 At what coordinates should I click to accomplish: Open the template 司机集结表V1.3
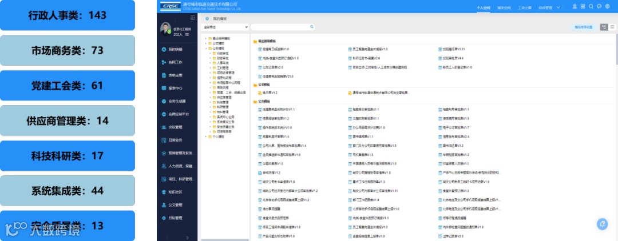(363, 155)
